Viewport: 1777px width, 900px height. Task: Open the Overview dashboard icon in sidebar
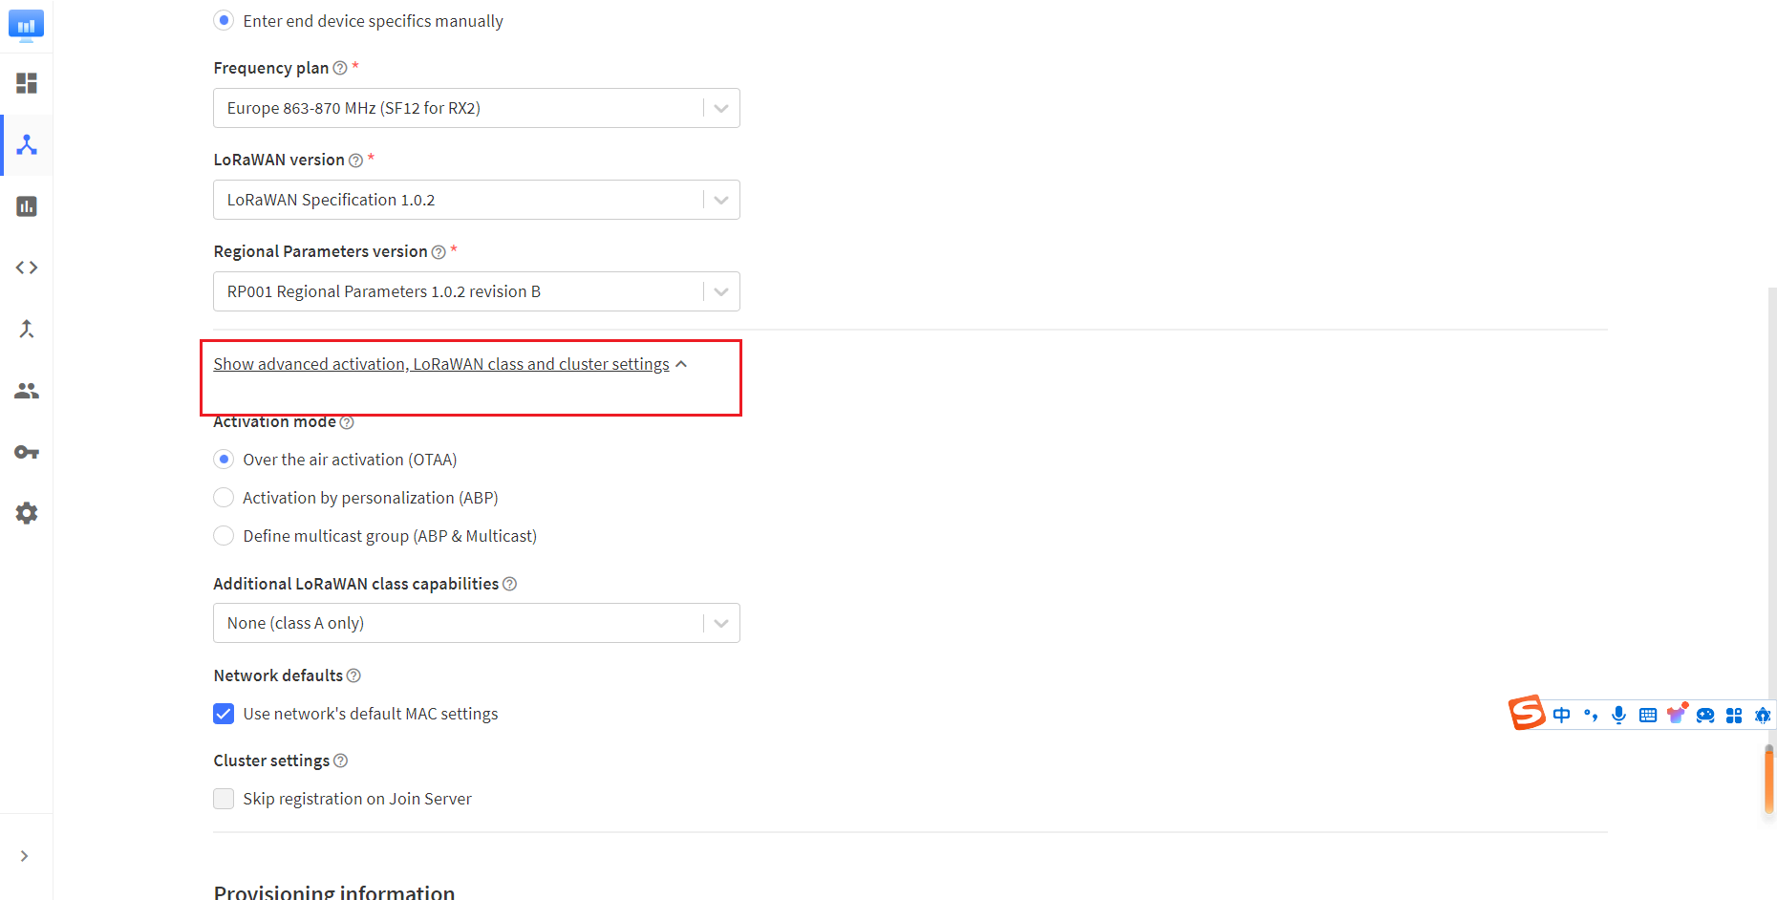[27, 83]
